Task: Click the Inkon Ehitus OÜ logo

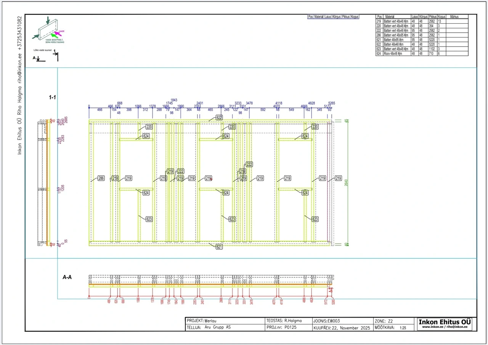Action: pos(445,322)
